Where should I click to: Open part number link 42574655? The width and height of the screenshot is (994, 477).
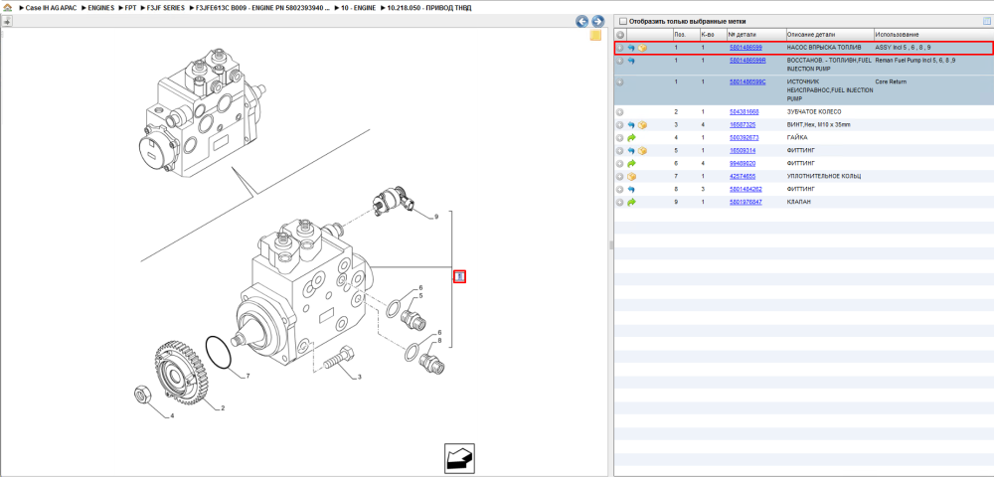743,176
